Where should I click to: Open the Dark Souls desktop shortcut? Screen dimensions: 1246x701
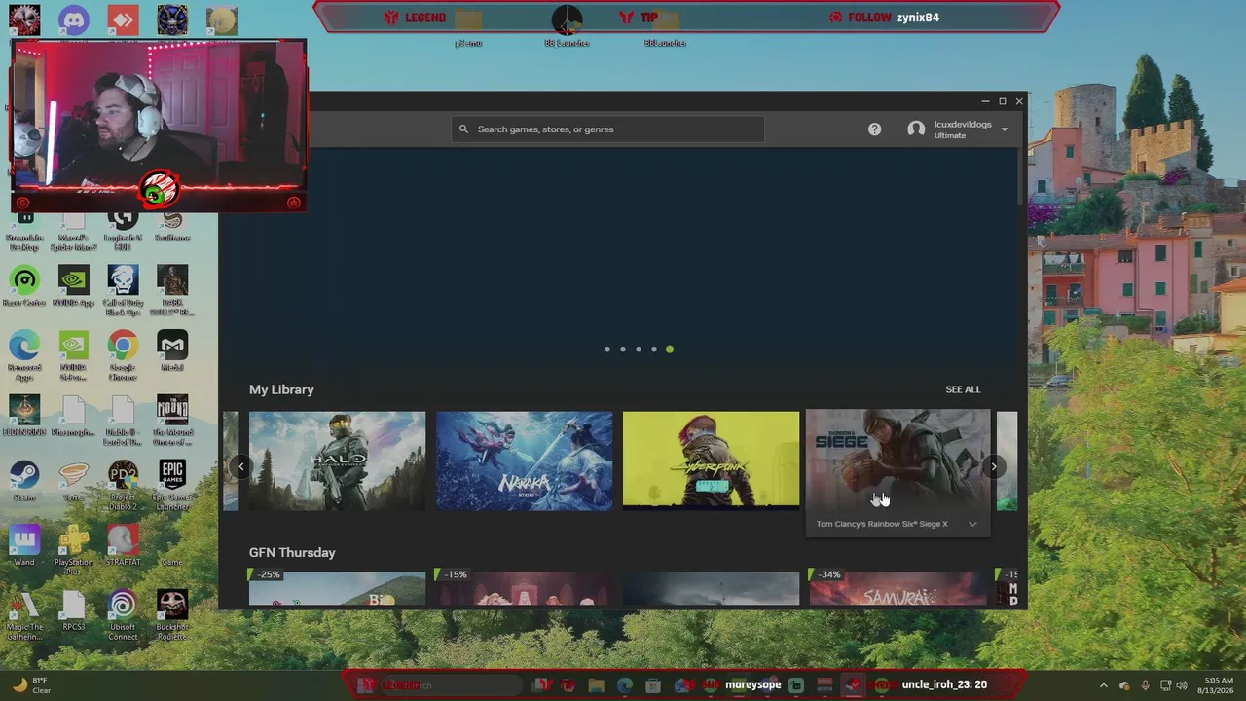pyautogui.click(x=172, y=290)
